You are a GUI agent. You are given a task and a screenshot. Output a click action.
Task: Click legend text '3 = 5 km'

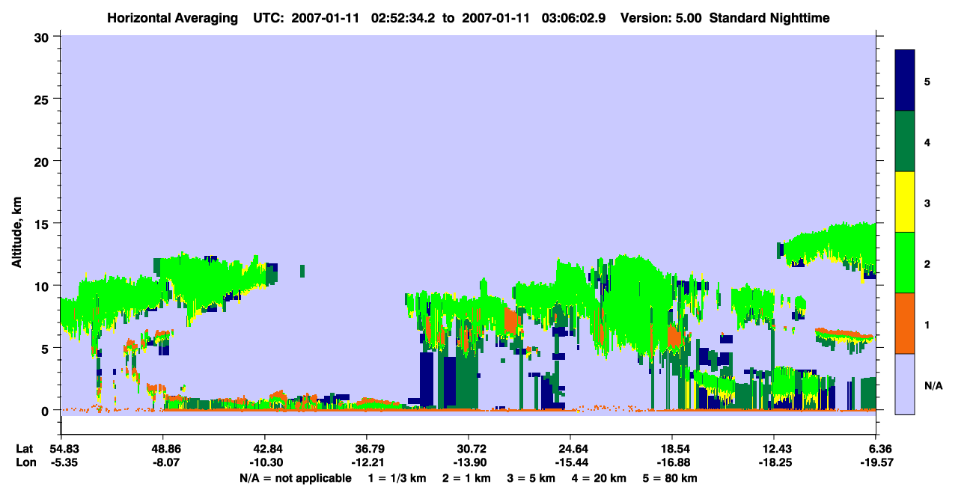point(531,478)
